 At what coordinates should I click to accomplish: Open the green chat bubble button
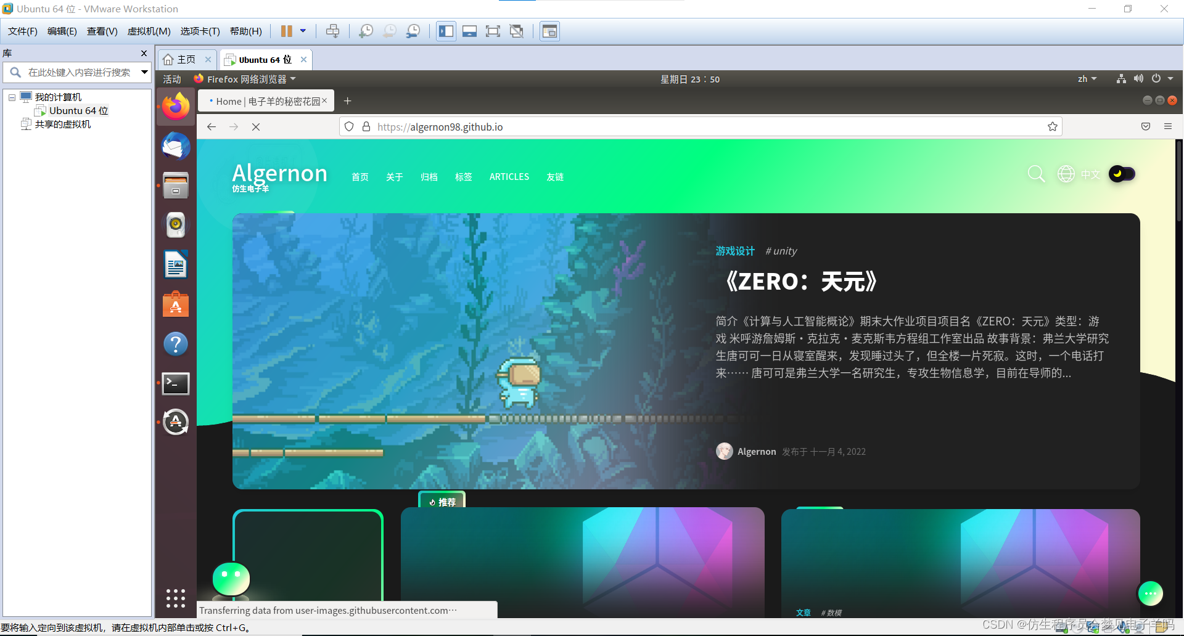pyautogui.click(x=1151, y=594)
